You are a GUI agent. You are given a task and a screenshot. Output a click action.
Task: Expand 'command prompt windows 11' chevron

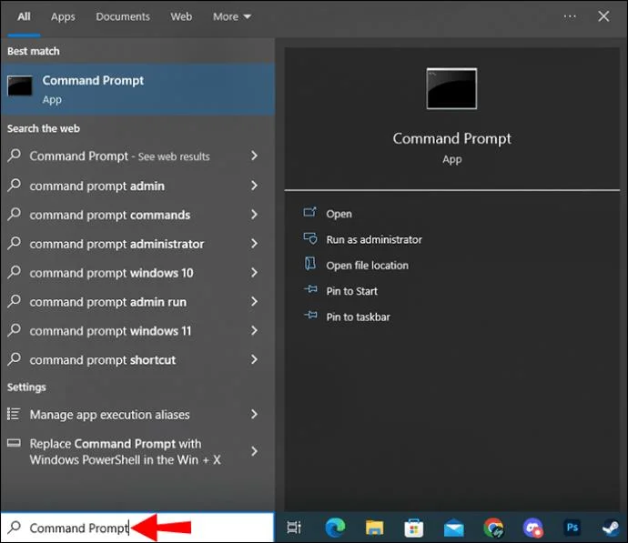click(x=254, y=330)
